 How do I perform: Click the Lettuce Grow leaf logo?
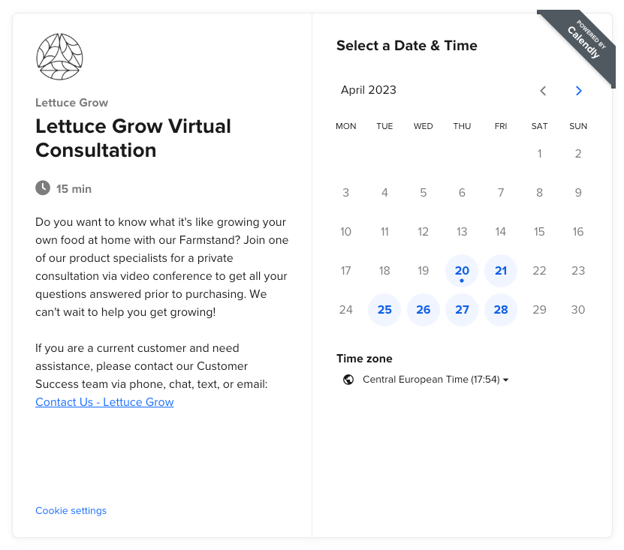pos(59,56)
